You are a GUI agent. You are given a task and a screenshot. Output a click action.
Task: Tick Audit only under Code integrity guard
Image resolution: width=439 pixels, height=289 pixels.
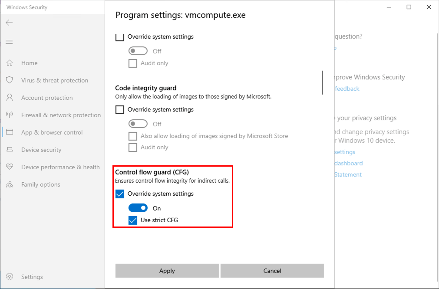coord(133,148)
